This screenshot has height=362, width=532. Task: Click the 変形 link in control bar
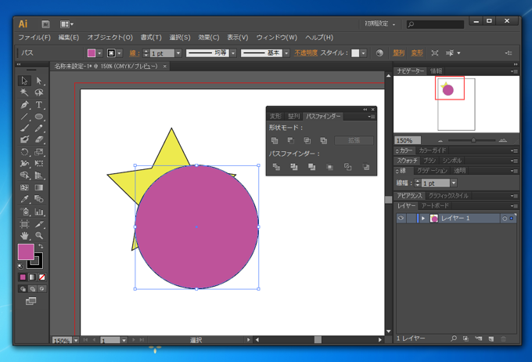(x=417, y=53)
